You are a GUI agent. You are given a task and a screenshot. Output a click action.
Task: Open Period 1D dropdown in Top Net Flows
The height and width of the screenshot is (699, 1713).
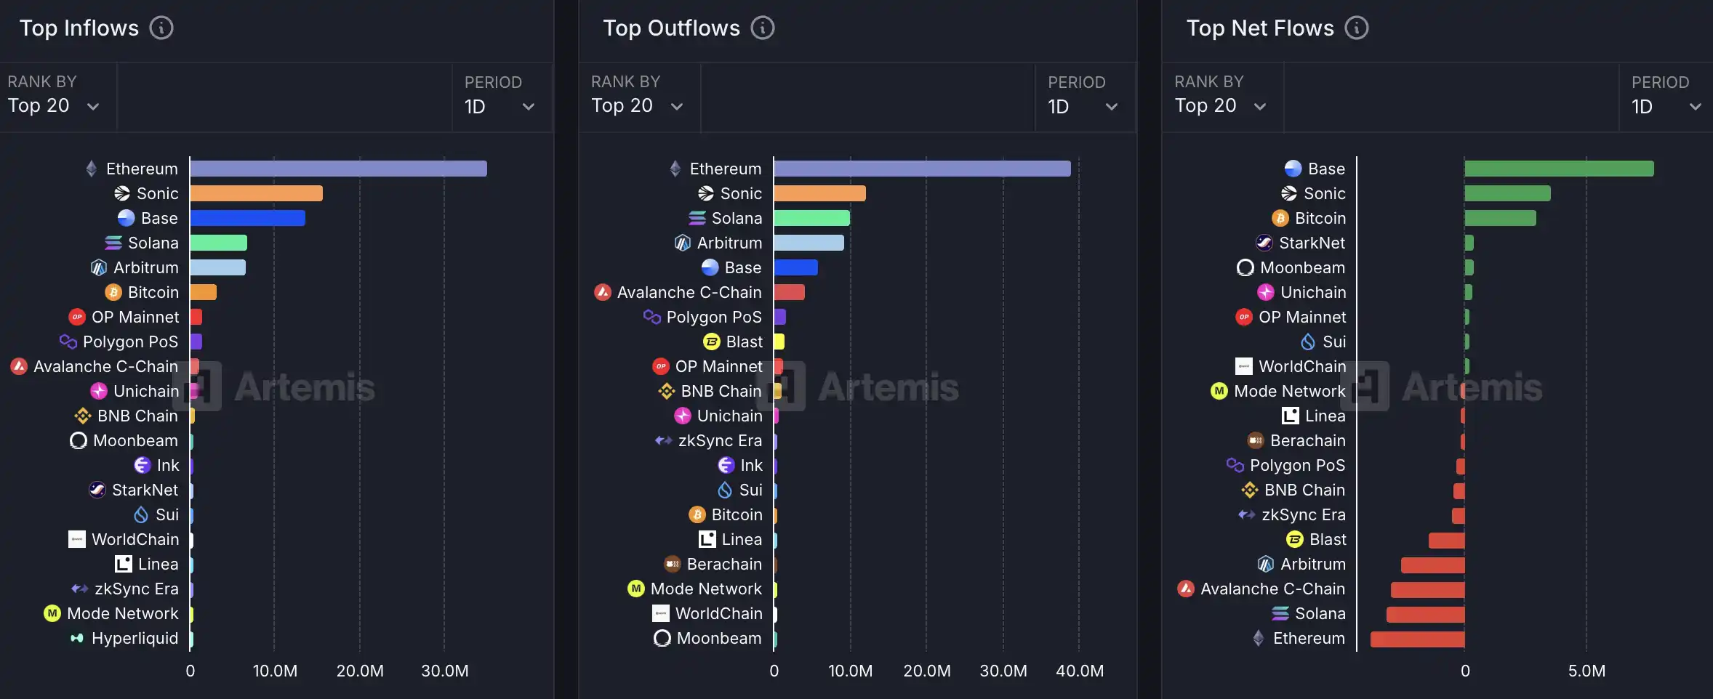(x=1666, y=97)
